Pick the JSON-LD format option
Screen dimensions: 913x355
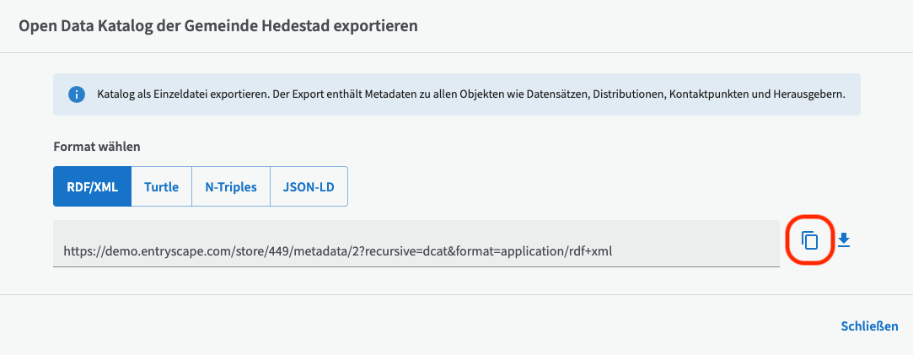[309, 186]
